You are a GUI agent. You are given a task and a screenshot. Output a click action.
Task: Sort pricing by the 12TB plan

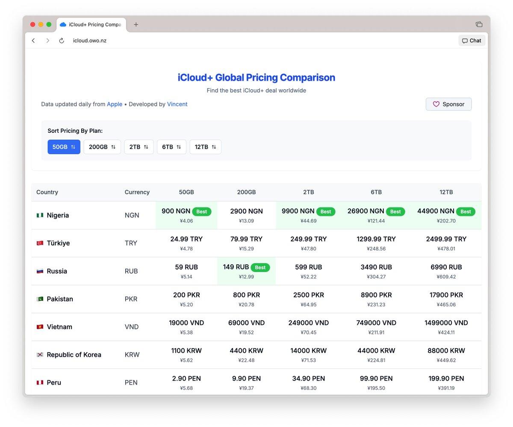pos(206,147)
